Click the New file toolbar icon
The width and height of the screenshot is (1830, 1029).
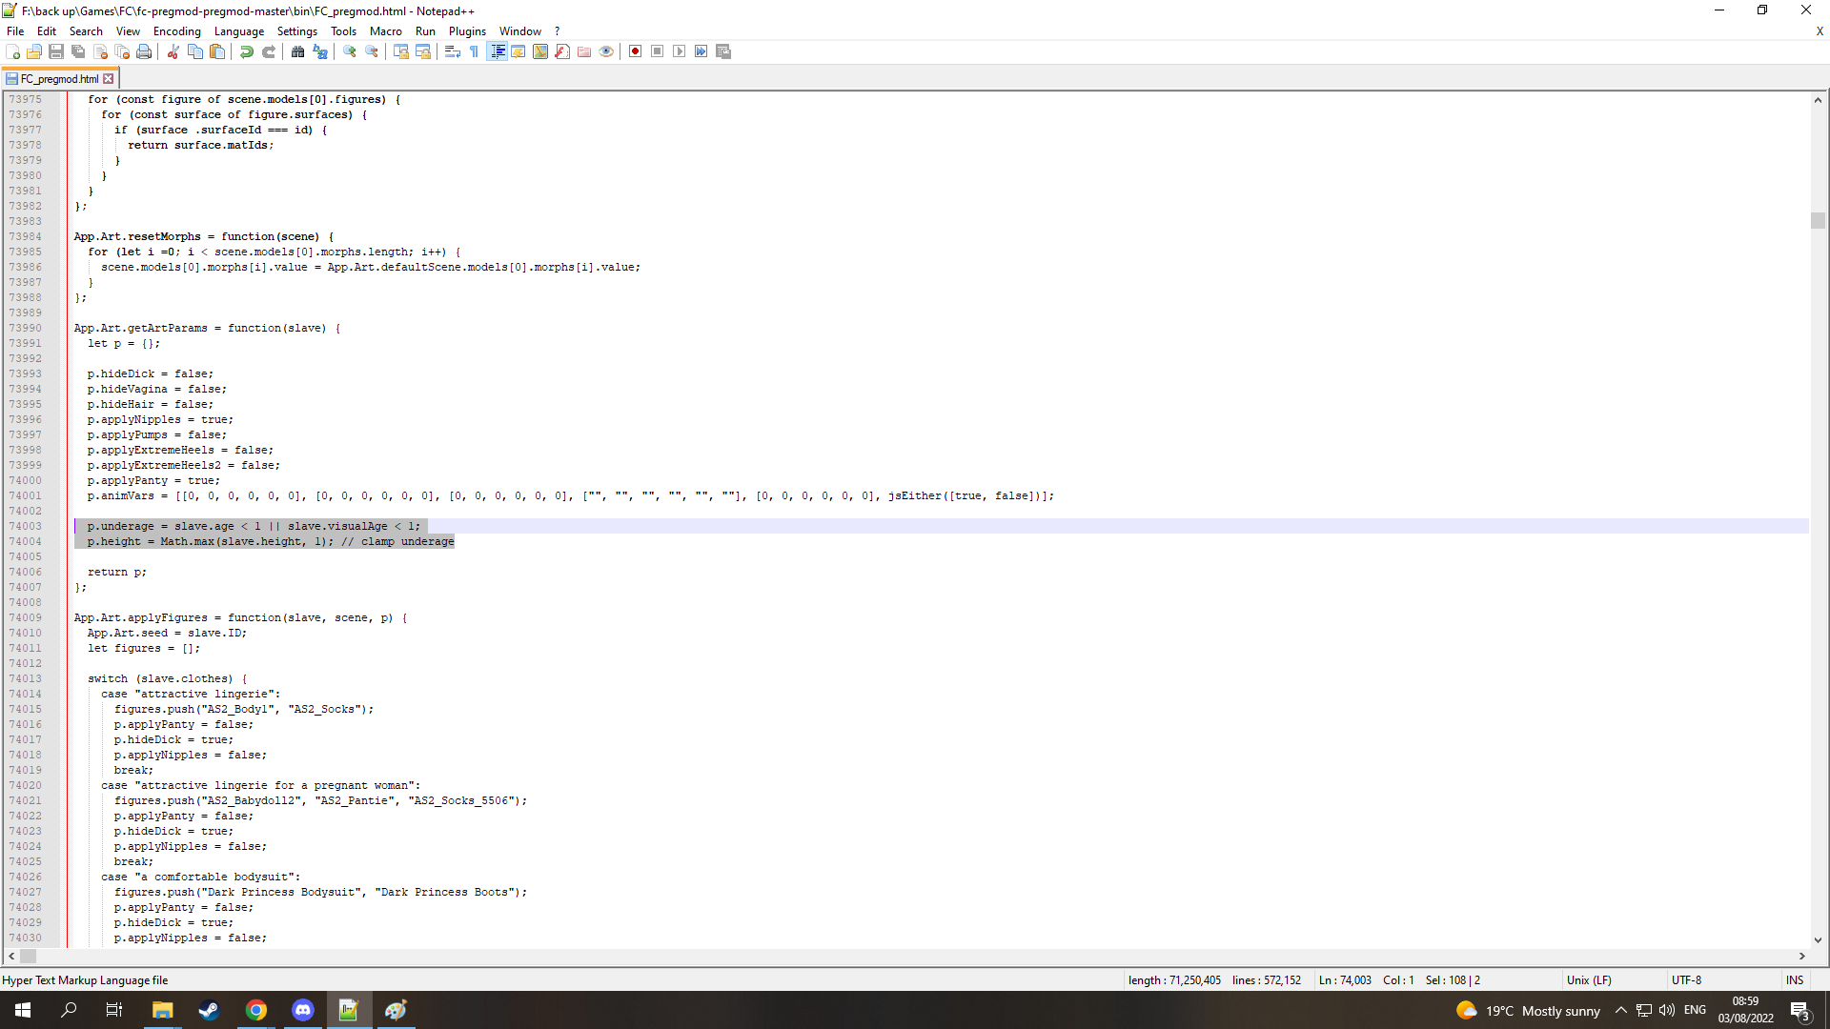(12, 51)
